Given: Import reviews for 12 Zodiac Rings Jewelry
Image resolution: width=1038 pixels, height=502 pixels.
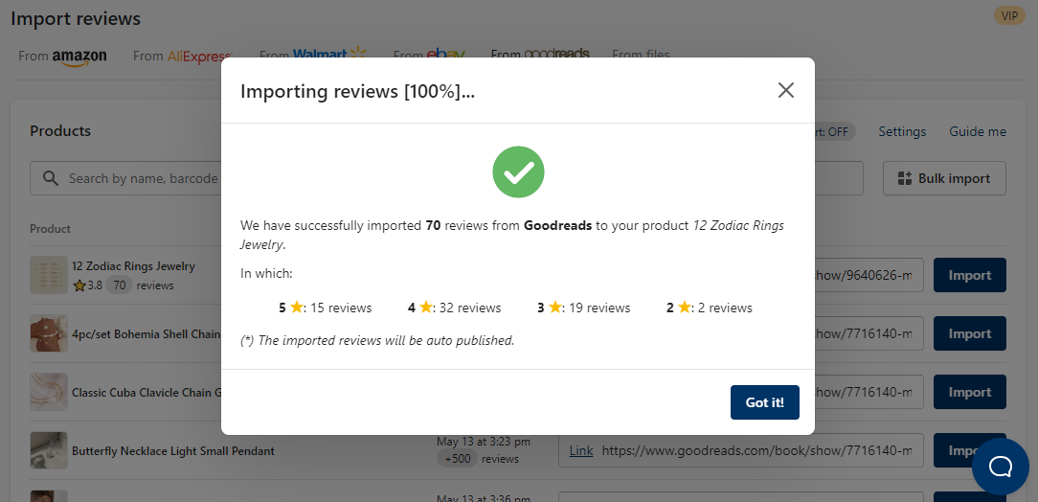Looking at the screenshot, I should point(969,275).
